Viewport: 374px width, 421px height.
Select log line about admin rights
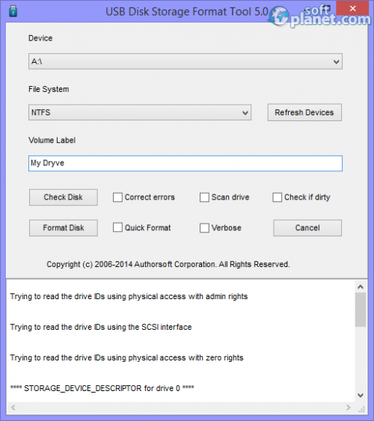pyautogui.click(x=129, y=296)
